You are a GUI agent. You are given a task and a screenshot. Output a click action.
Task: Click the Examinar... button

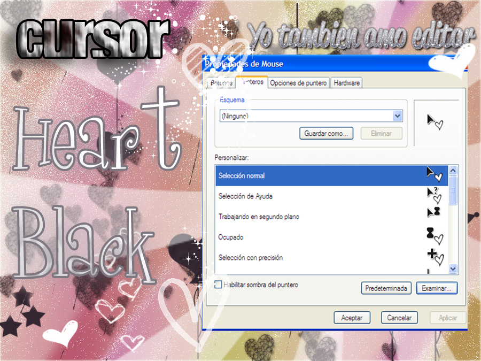437,288
